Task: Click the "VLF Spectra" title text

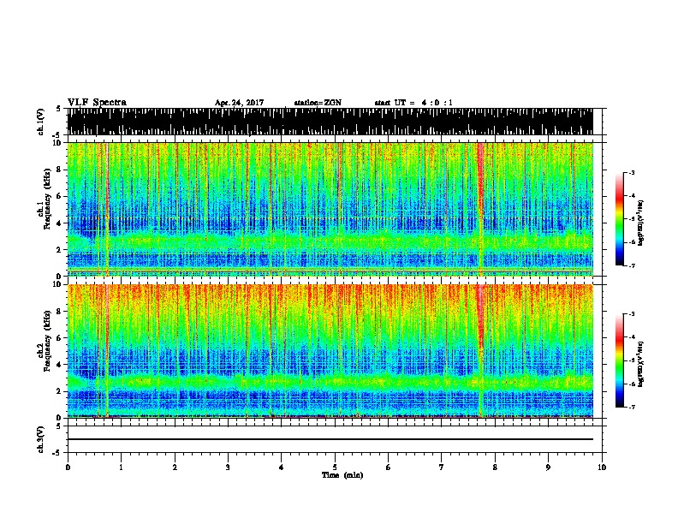Action: coord(97,103)
